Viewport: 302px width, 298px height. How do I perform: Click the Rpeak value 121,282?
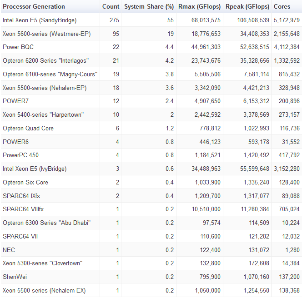[259, 236]
